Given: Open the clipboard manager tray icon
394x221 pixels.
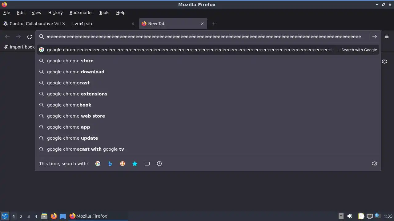Looking at the screenshot, I should [361, 216].
